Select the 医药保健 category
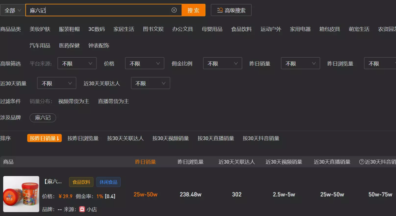This screenshot has width=396, height=216. 69,45
